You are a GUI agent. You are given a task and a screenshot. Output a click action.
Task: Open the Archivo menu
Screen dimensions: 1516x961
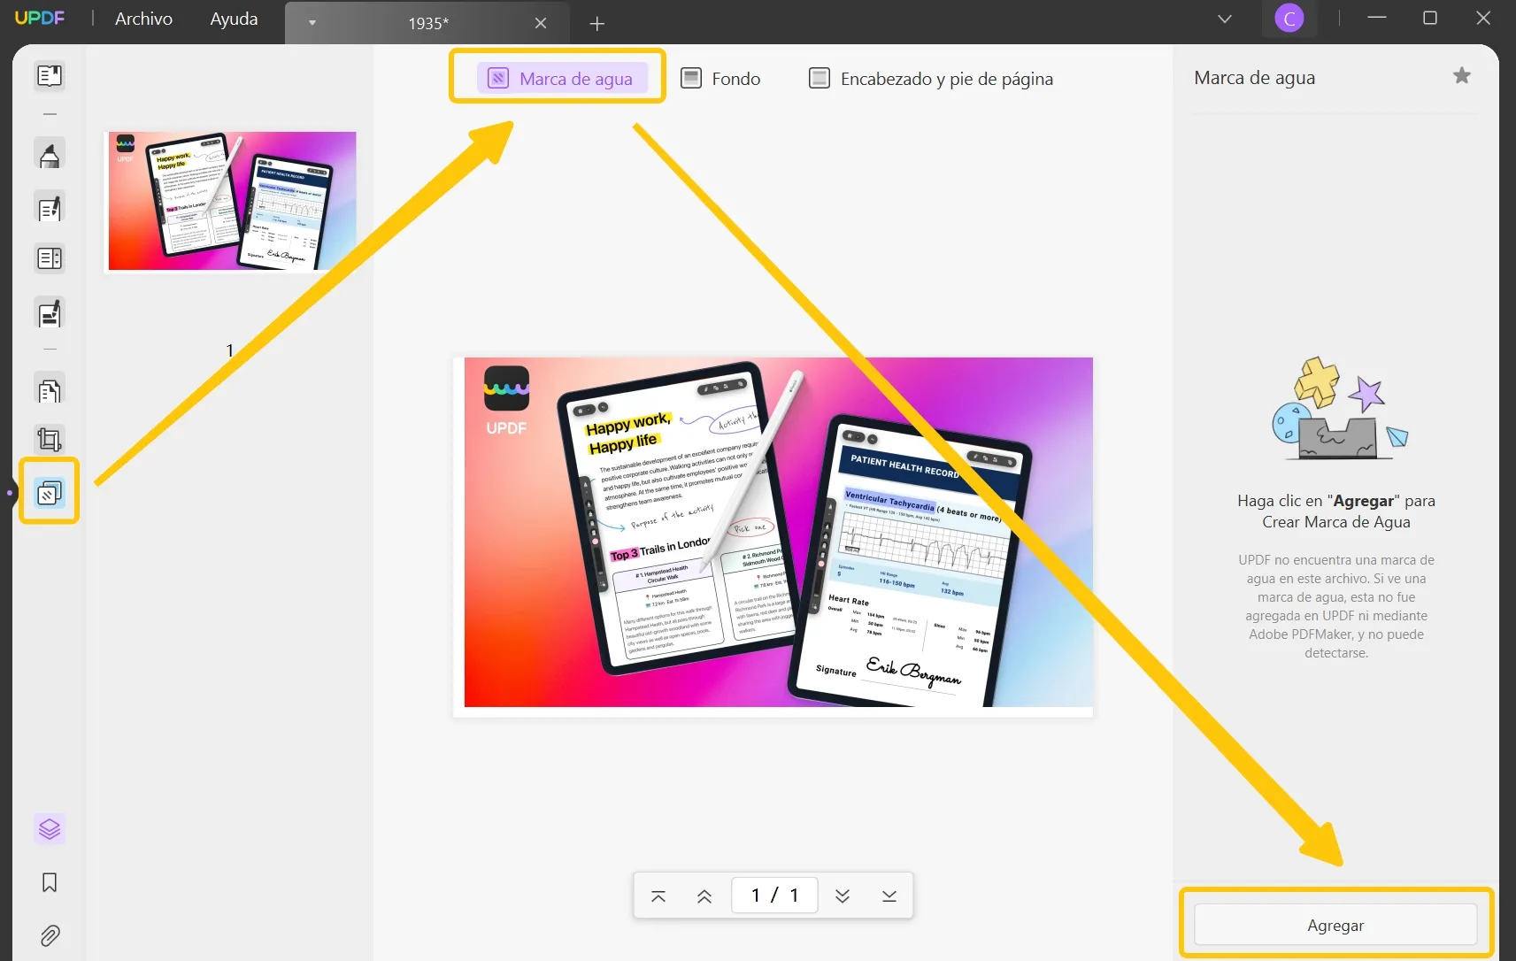144,19
